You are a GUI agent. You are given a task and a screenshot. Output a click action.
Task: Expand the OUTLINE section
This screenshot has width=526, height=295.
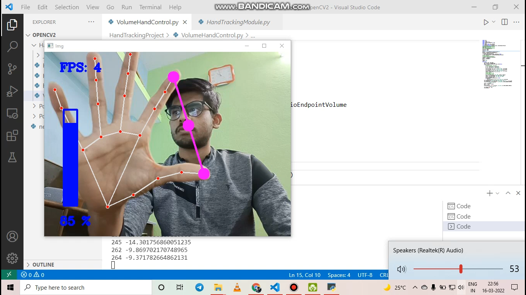[x=43, y=265]
